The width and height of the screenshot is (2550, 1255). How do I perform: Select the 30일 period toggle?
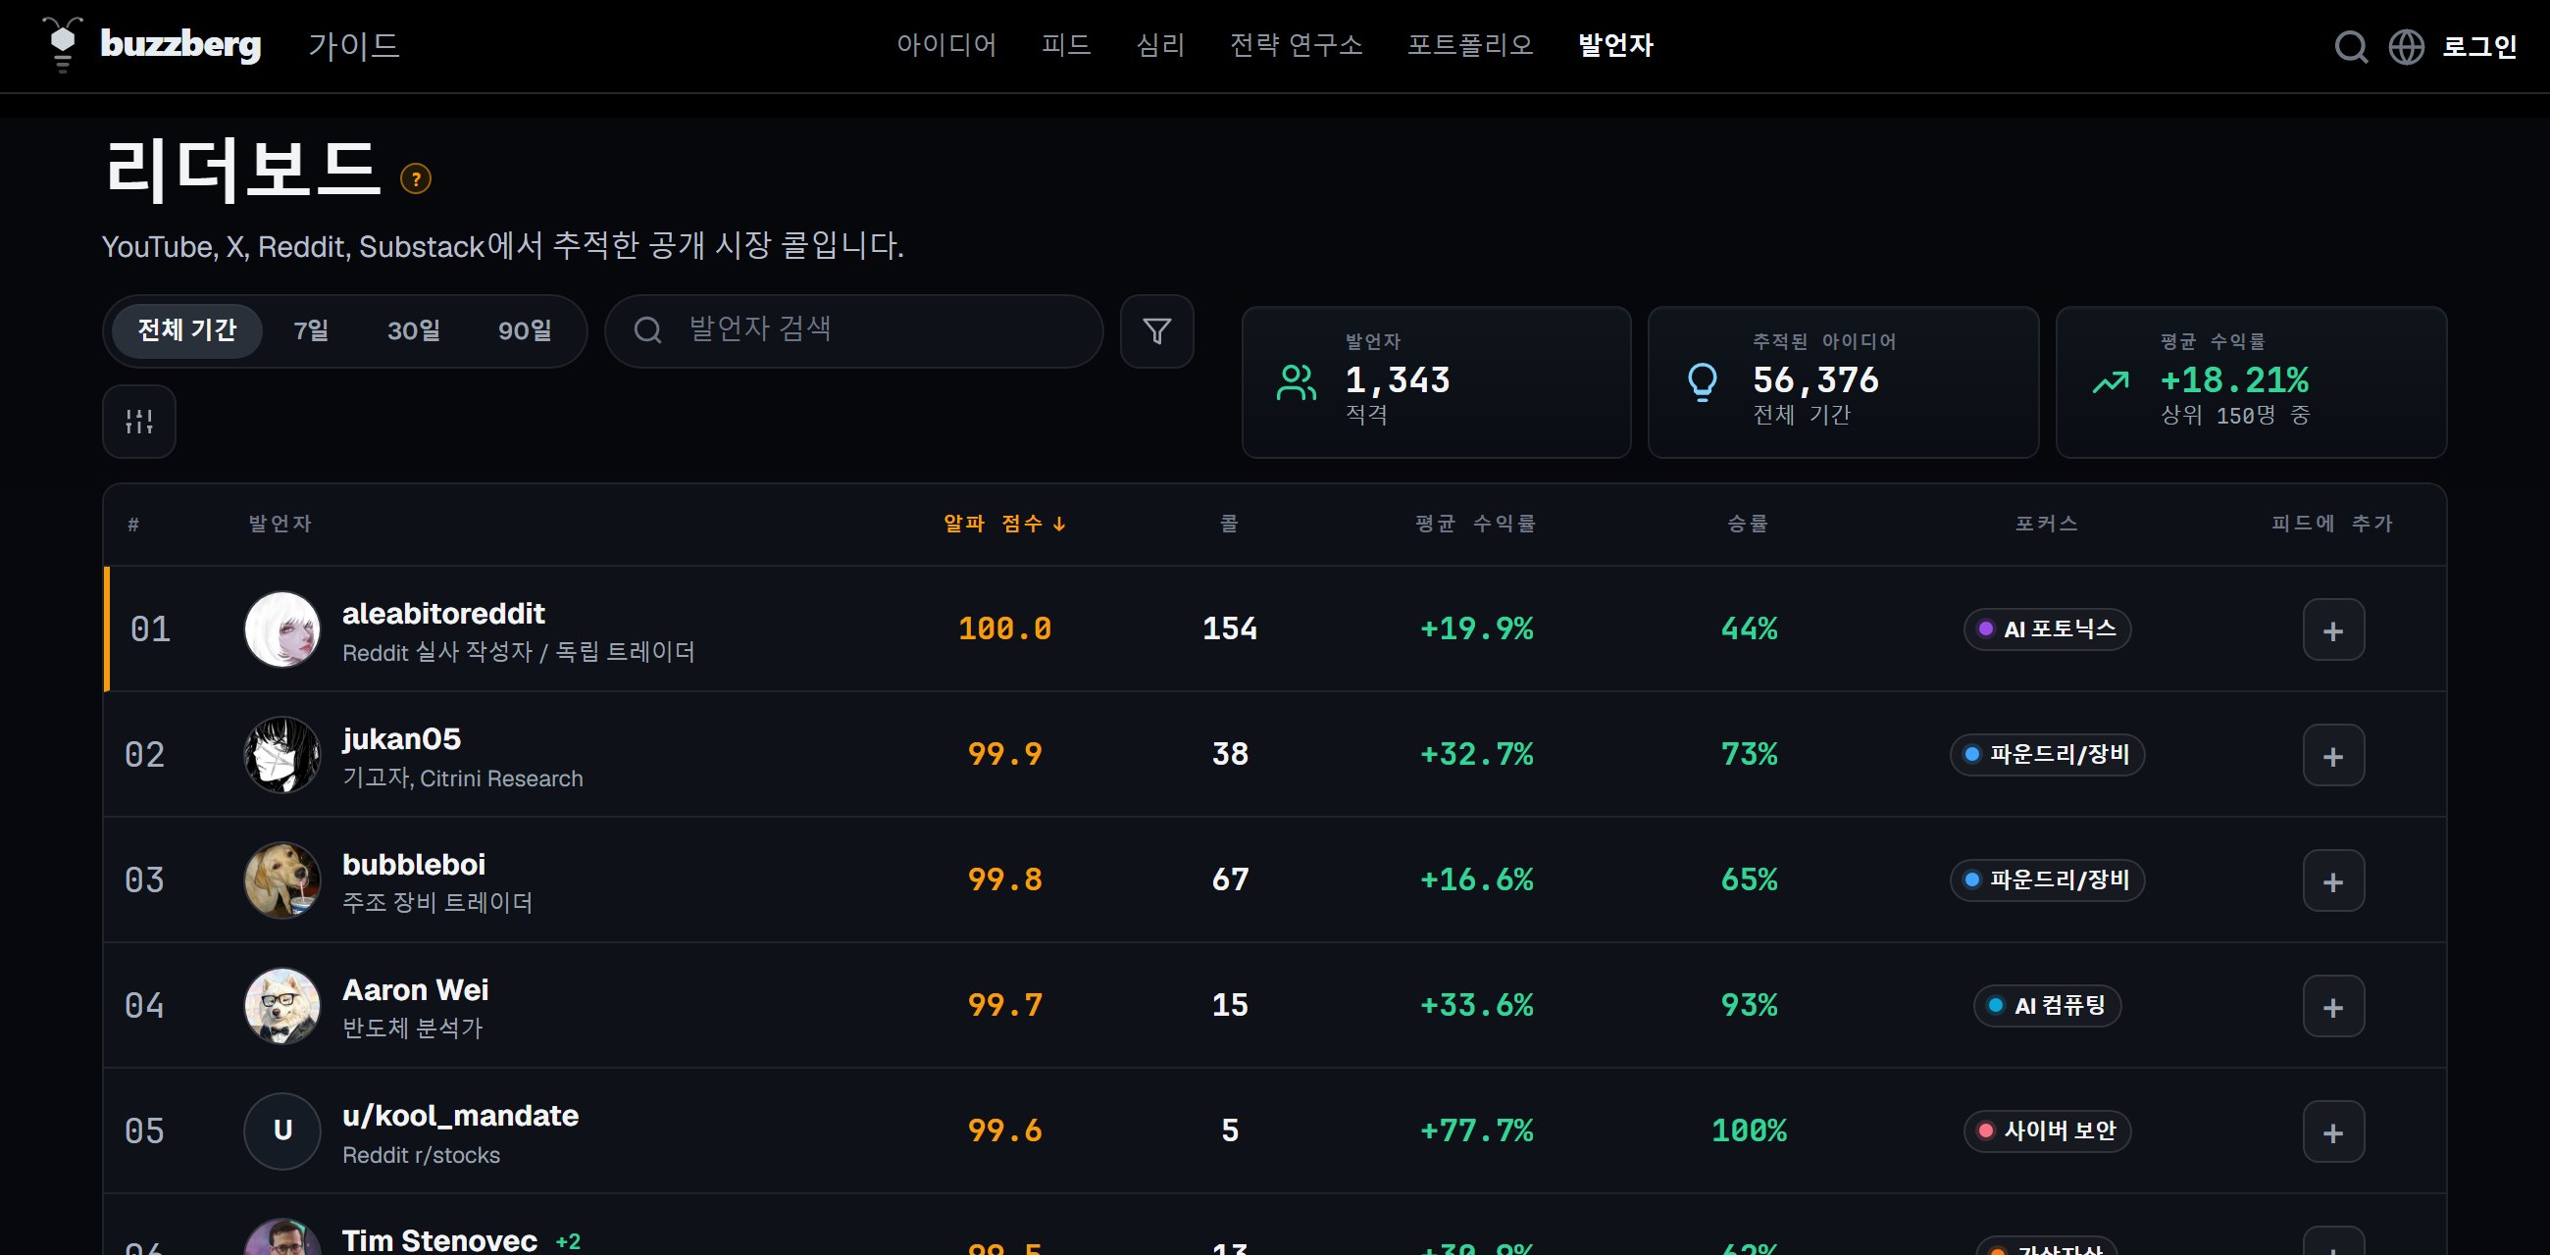pyautogui.click(x=414, y=330)
